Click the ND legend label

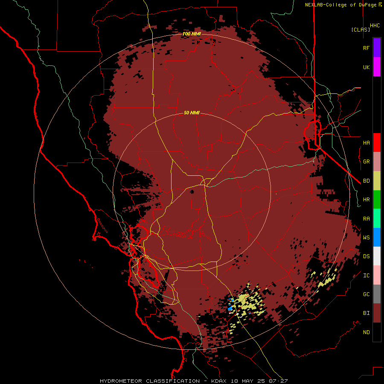(x=366, y=332)
